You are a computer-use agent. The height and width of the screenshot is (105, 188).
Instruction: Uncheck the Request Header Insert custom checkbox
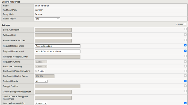(185, 51)
